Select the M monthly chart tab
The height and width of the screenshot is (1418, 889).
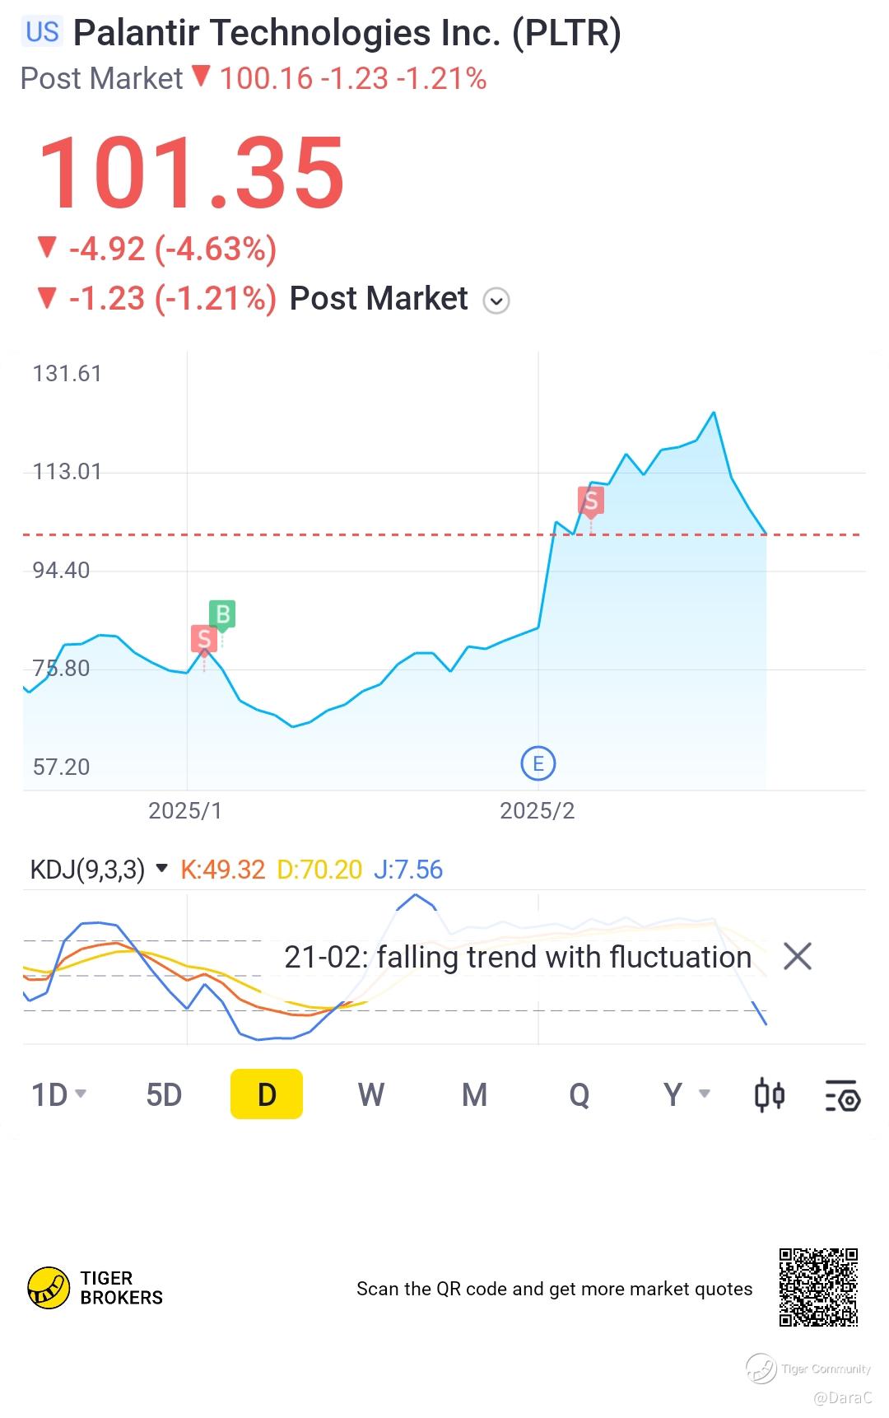(474, 1095)
